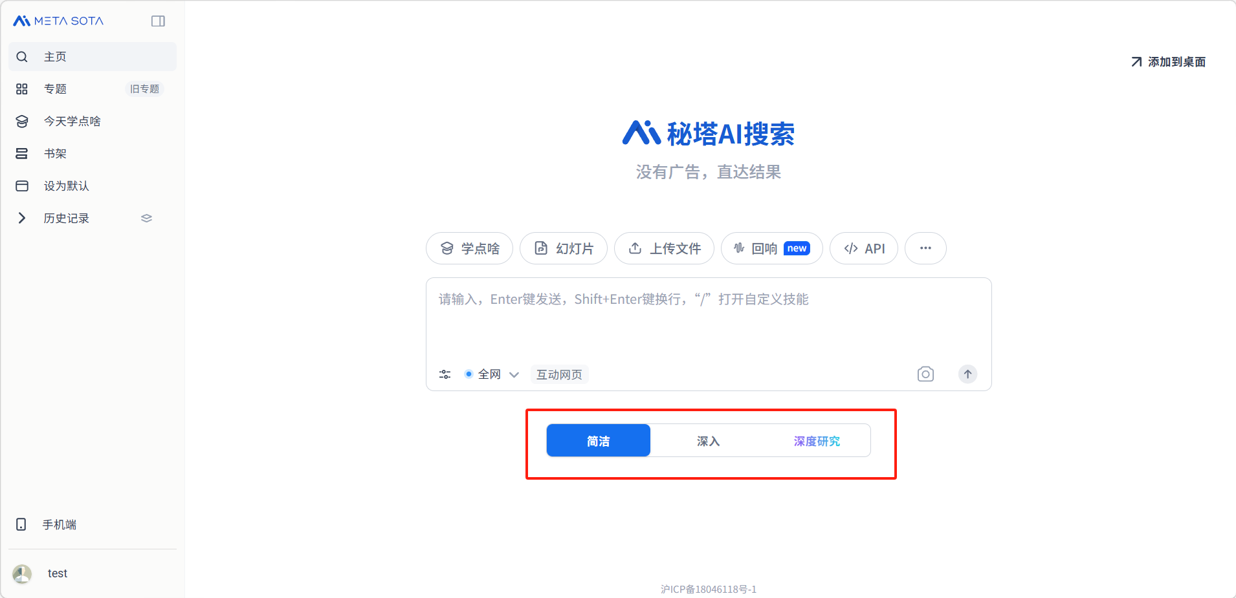Click the camera image search icon
Viewport: 1236px width, 598px height.
pyautogui.click(x=925, y=374)
